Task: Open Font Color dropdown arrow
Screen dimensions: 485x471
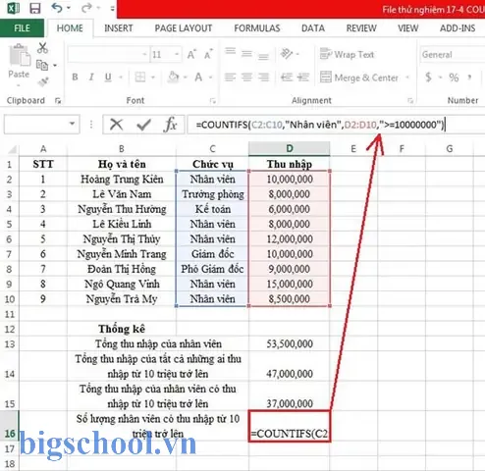Action: click(210, 78)
